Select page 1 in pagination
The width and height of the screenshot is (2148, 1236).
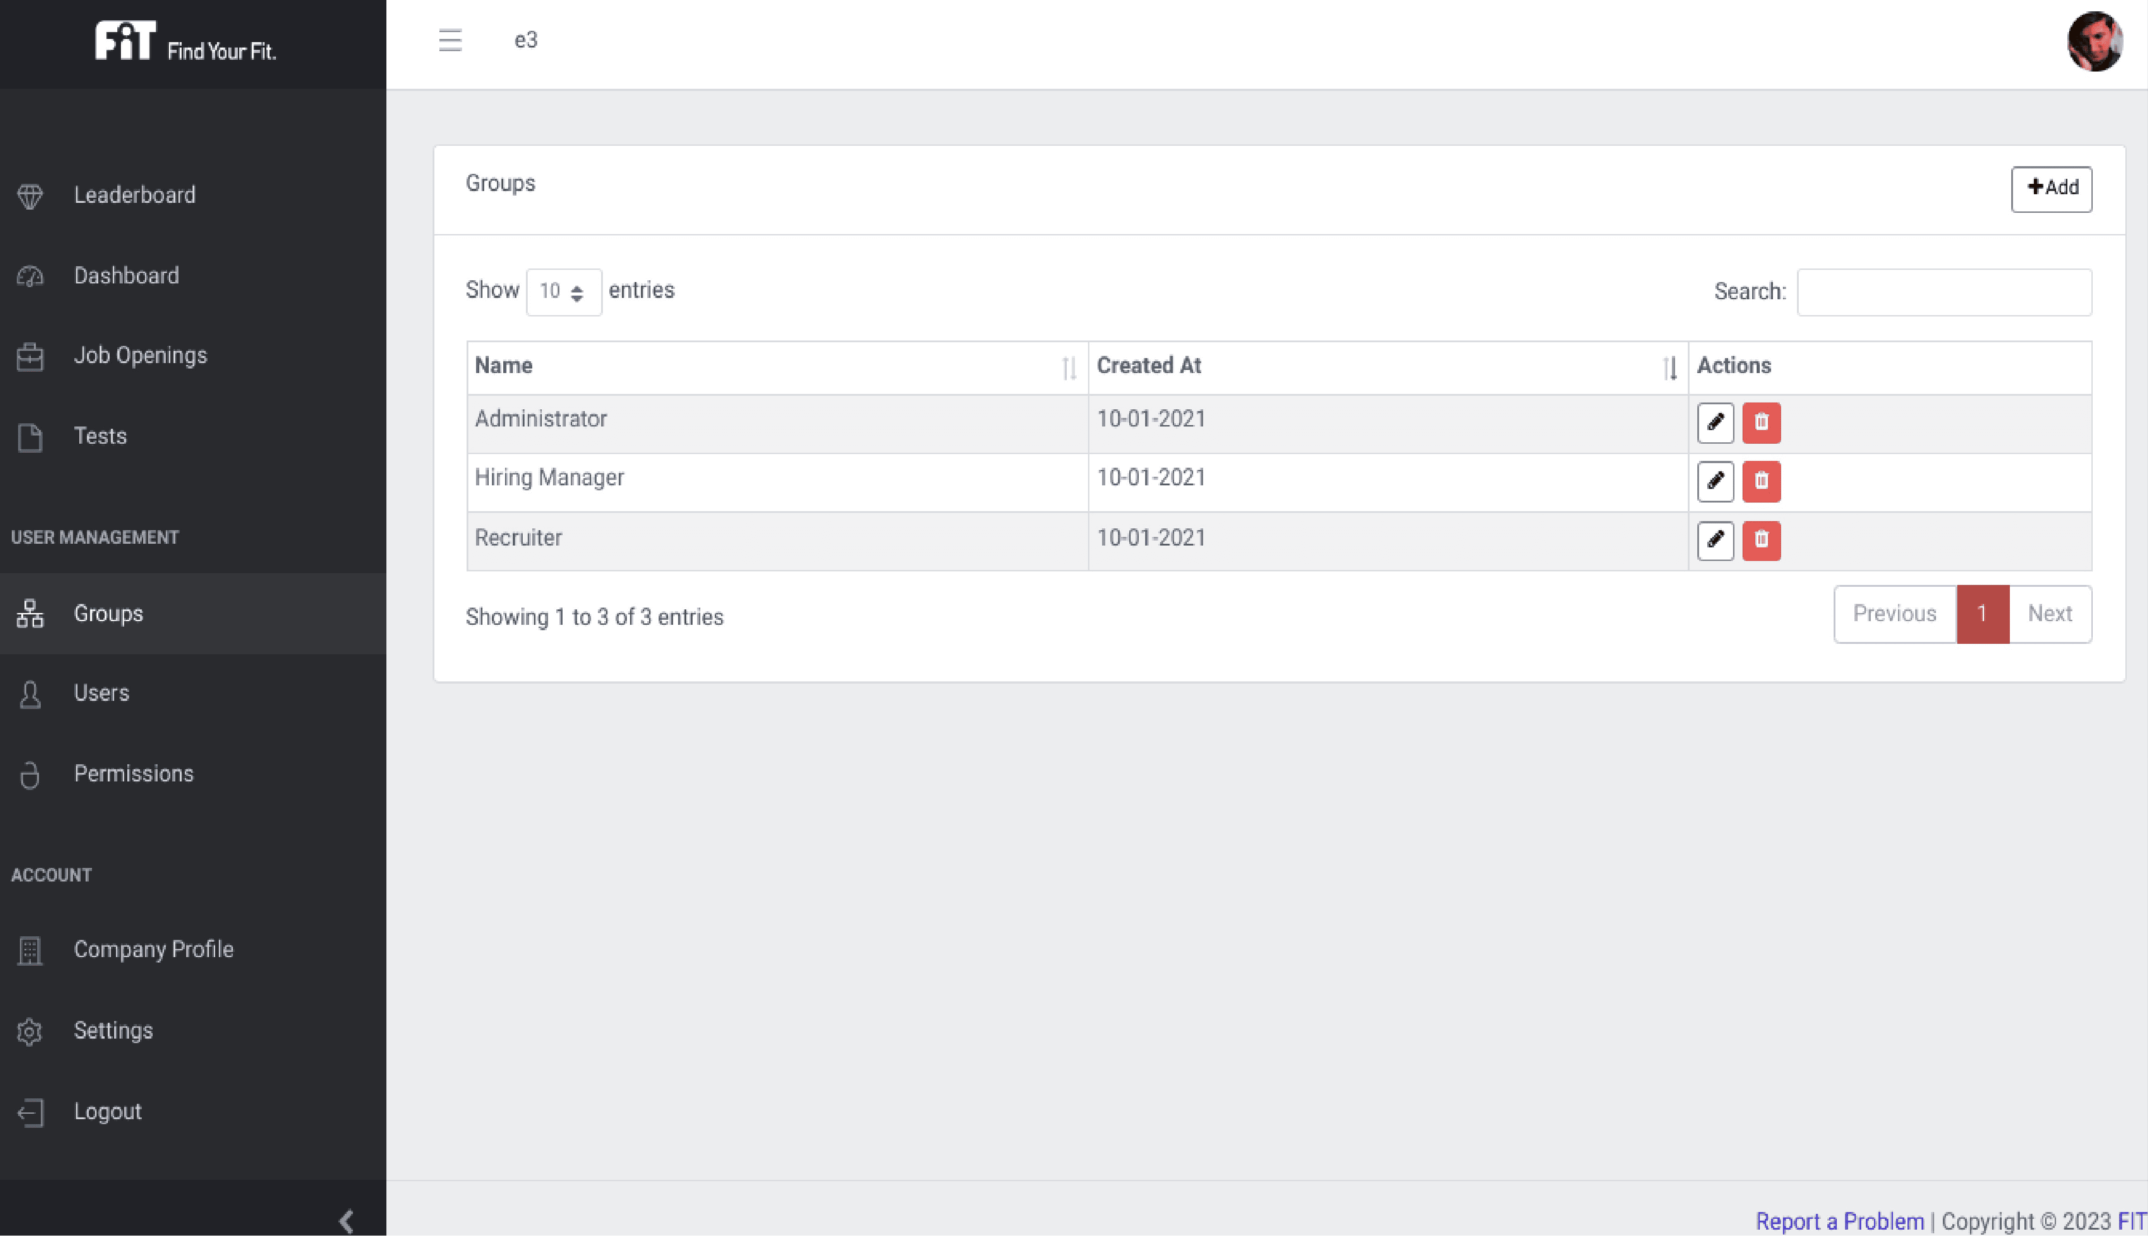point(1982,614)
